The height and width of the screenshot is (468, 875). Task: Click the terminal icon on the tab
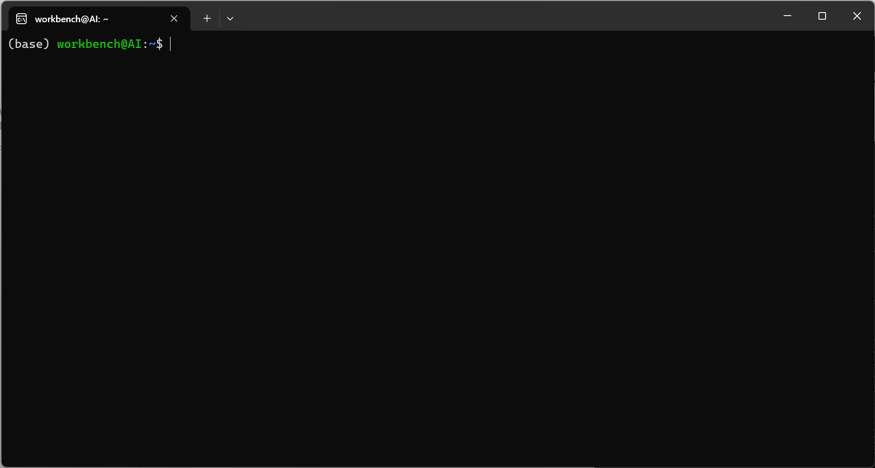click(x=22, y=19)
